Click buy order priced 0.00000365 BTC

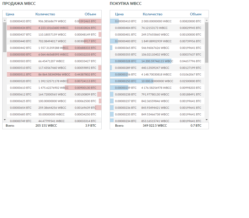click(126, 48)
